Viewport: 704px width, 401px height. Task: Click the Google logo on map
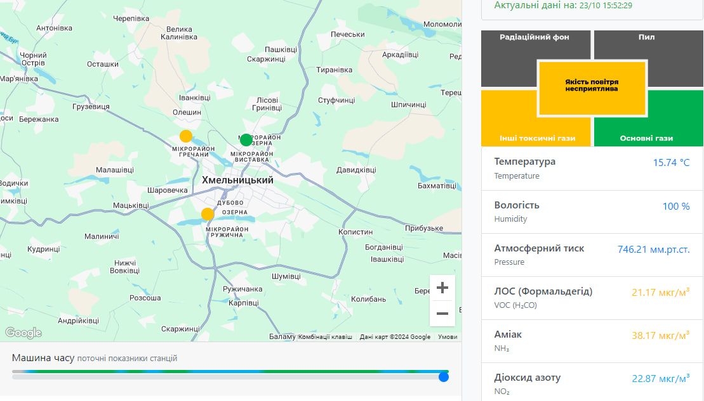tap(23, 333)
